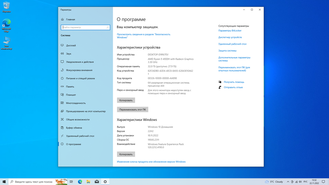Click the Уведомления и действия icon

click(62, 62)
